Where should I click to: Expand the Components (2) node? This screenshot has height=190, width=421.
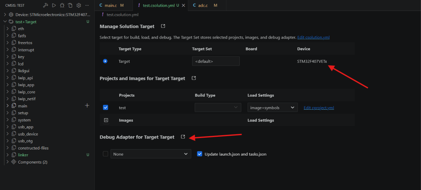[8, 162]
